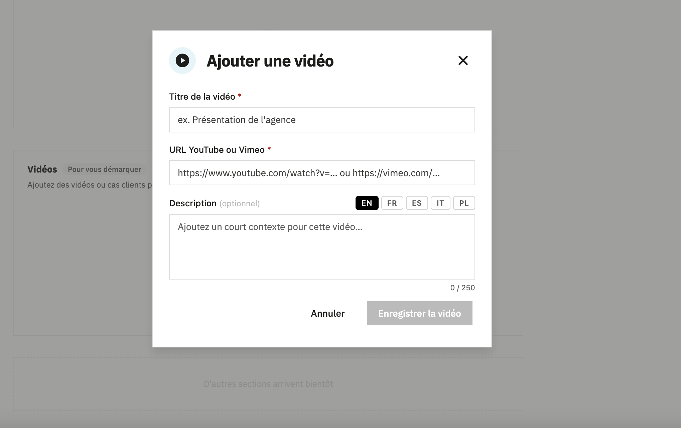Click the Description (optionnel) label
Viewport: 681px width, 428px height.
(214, 203)
